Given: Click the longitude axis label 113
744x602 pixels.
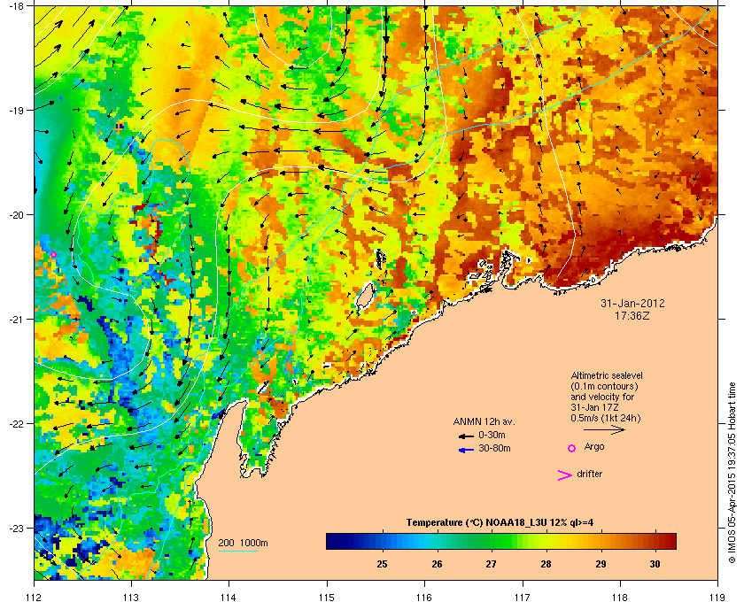Looking at the screenshot, I should [x=131, y=597].
